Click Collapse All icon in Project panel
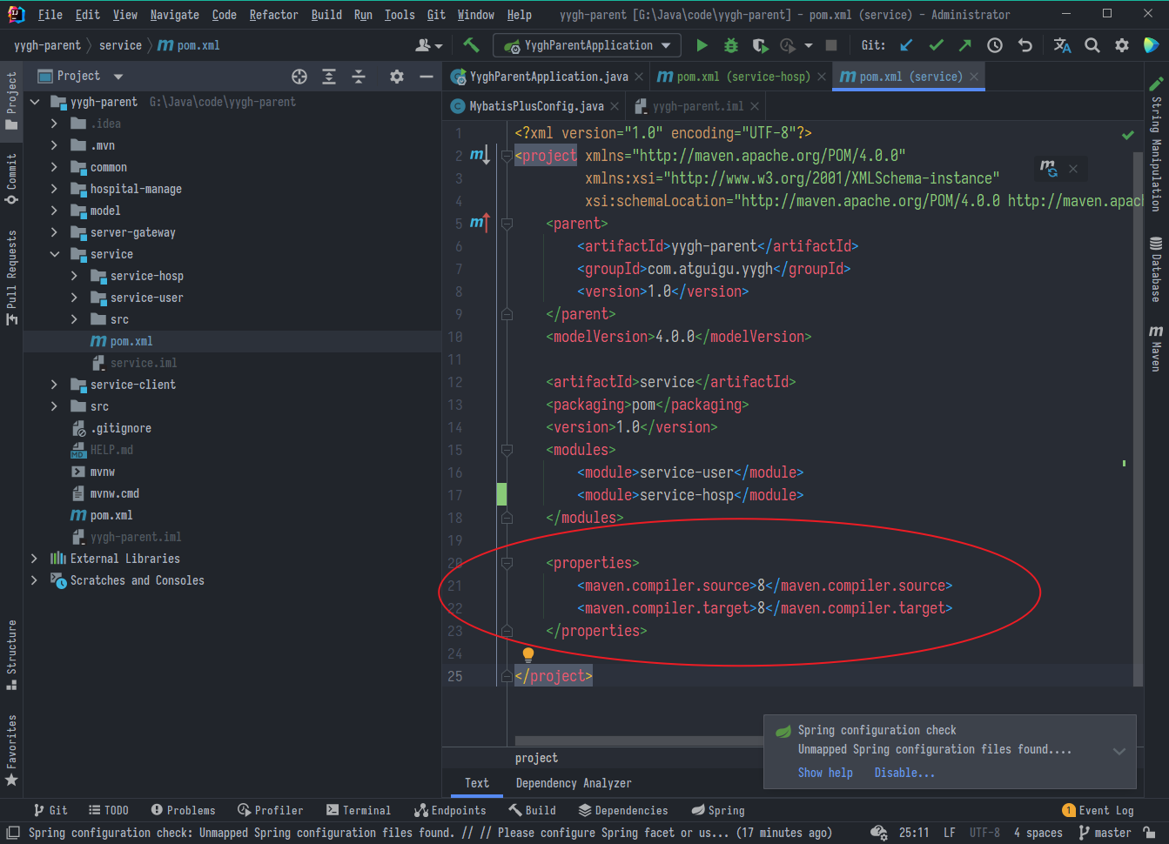 pos(359,77)
